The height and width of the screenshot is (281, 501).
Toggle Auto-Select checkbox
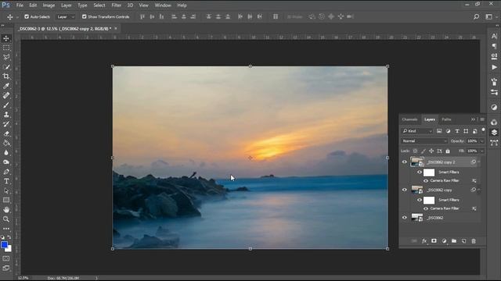pyautogui.click(x=27, y=16)
